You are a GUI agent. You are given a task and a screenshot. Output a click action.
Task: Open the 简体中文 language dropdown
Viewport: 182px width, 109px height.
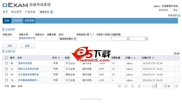[46, 12]
